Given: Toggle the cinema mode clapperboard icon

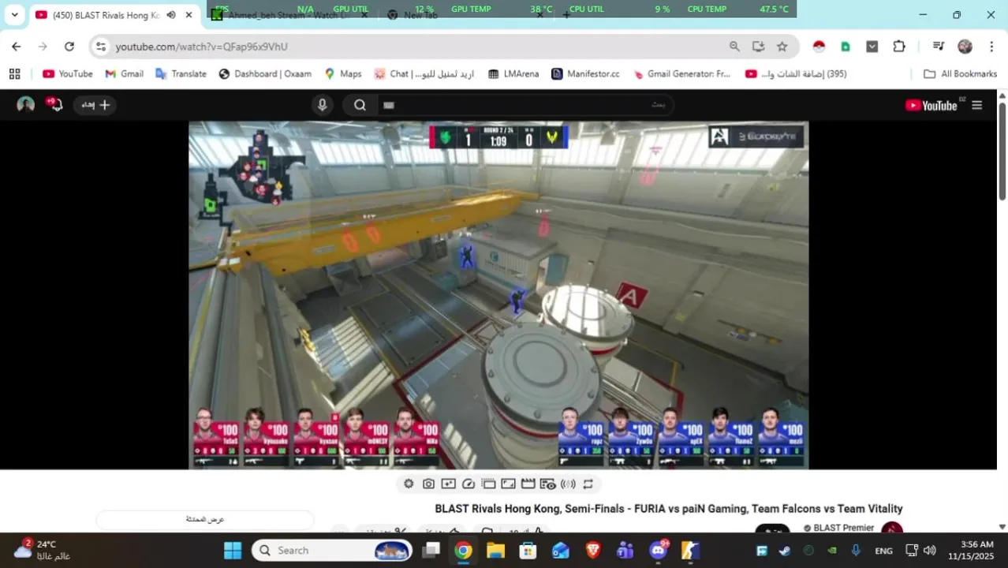Looking at the screenshot, I should click(x=528, y=484).
